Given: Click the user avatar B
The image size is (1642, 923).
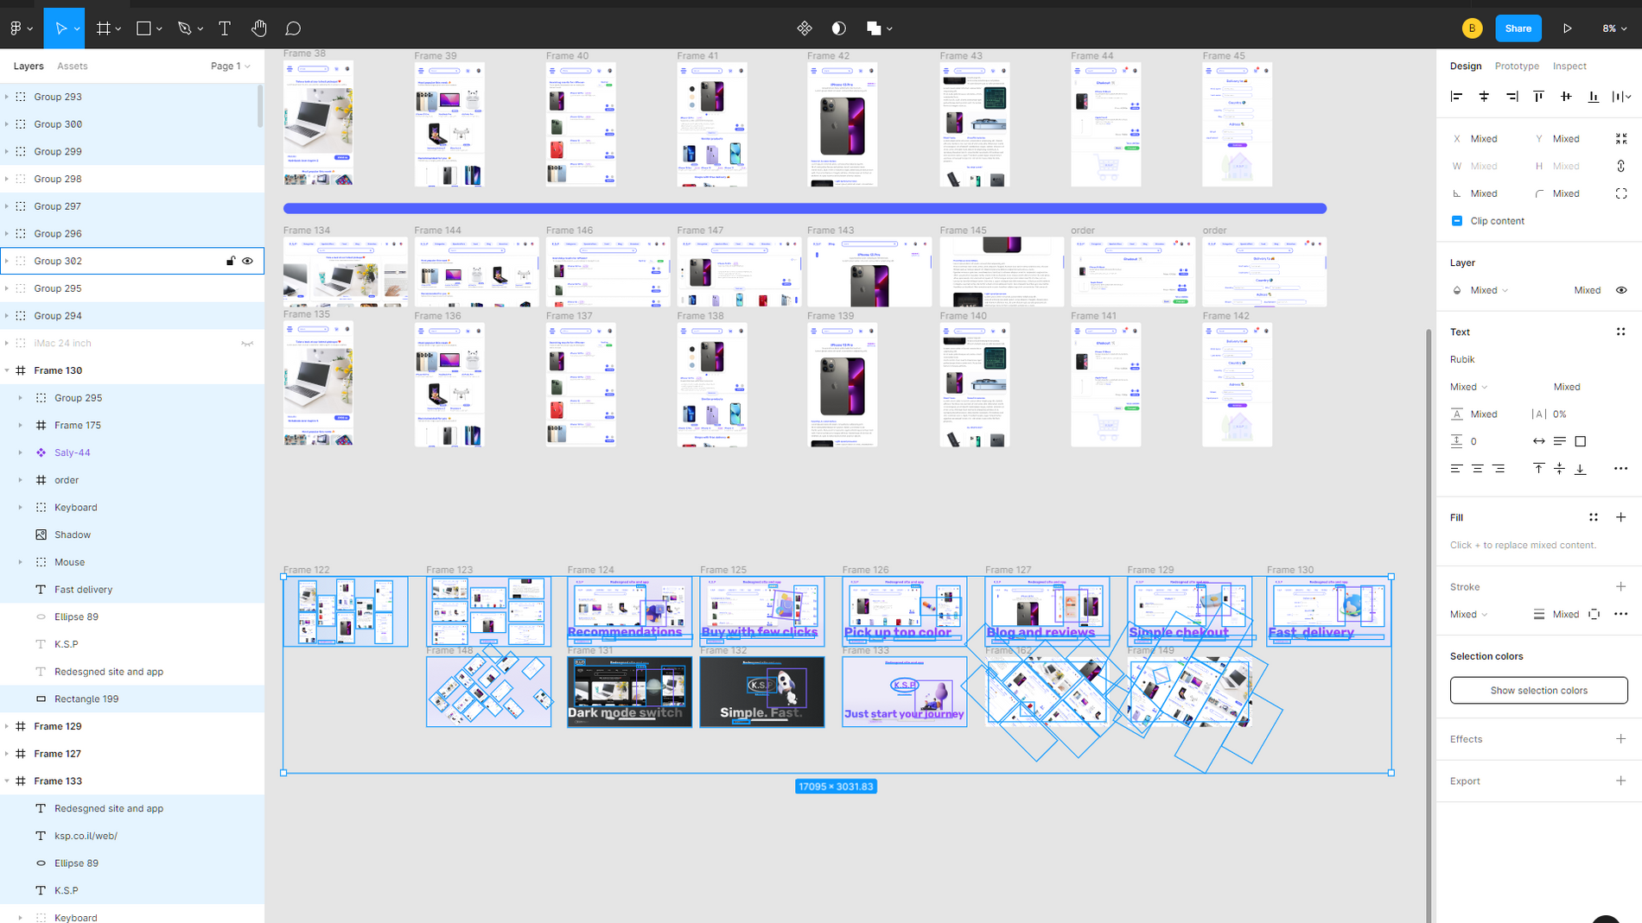Looking at the screenshot, I should [1472, 28].
